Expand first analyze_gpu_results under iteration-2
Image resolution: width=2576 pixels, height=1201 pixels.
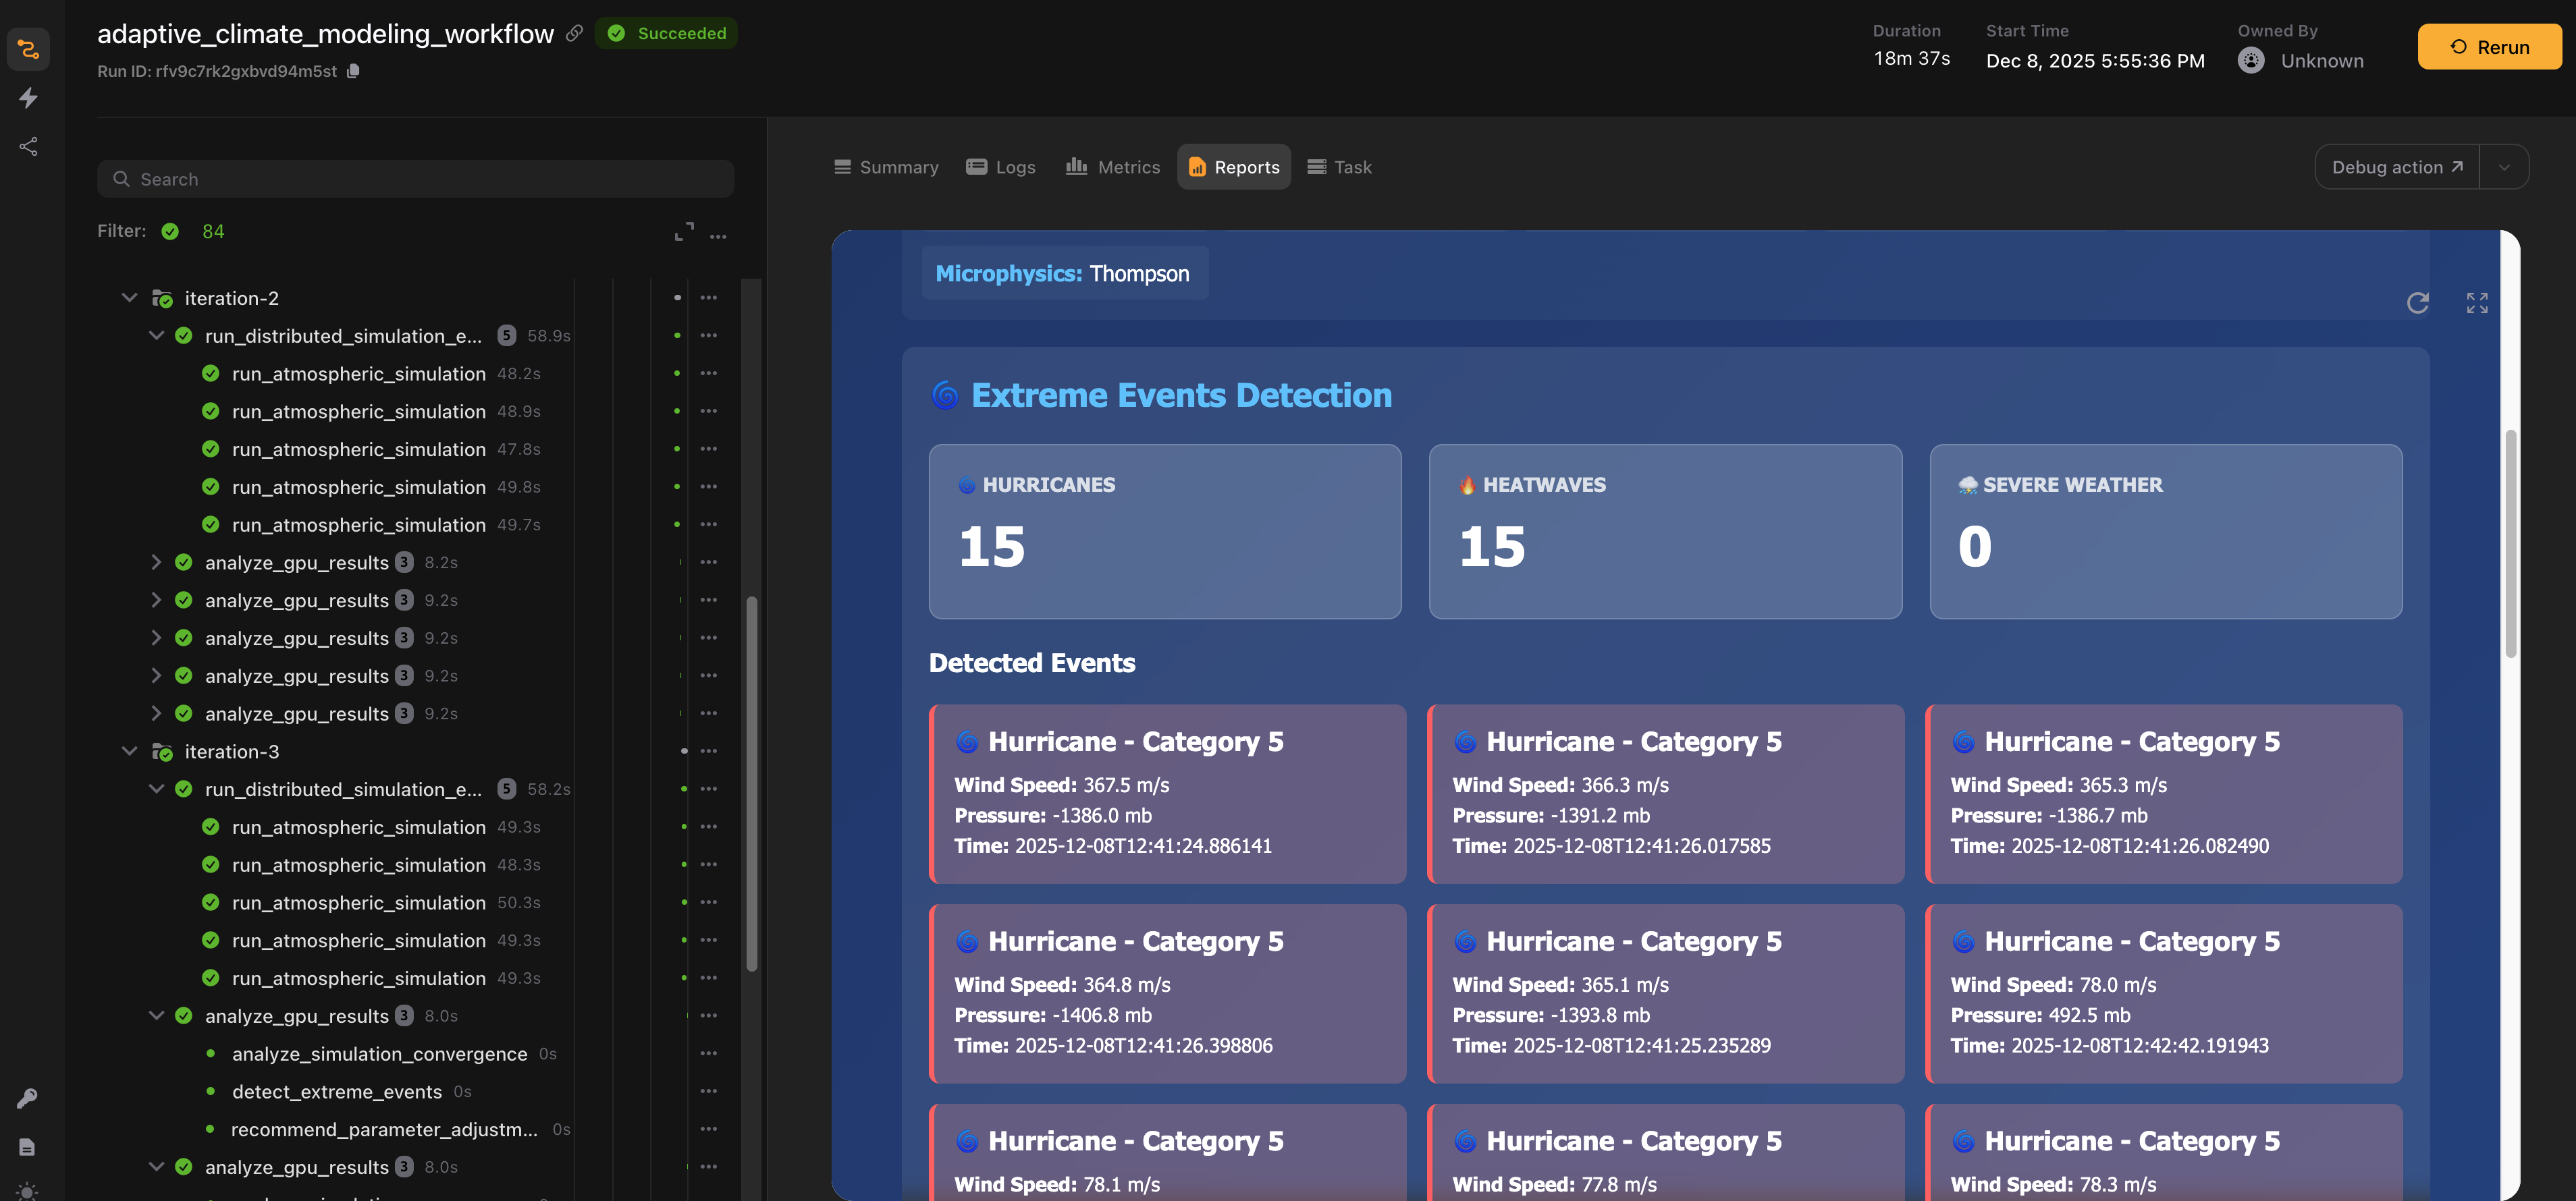pyautogui.click(x=156, y=563)
